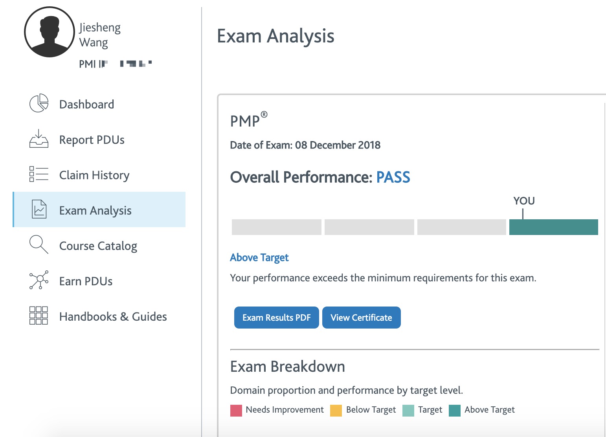This screenshot has width=606, height=437.
Task: Click the Above Target link text
Action: 259,258
